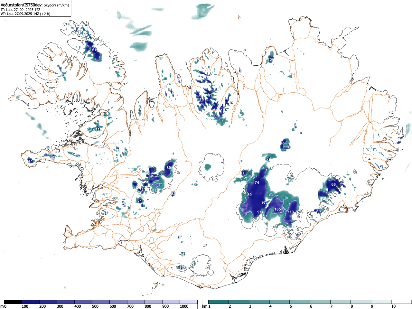Image resolution: width=412 pixels, height=309 pixels.
Task: Click the darkest teal 1–2 km legend swatch
Action: (219, 302)
